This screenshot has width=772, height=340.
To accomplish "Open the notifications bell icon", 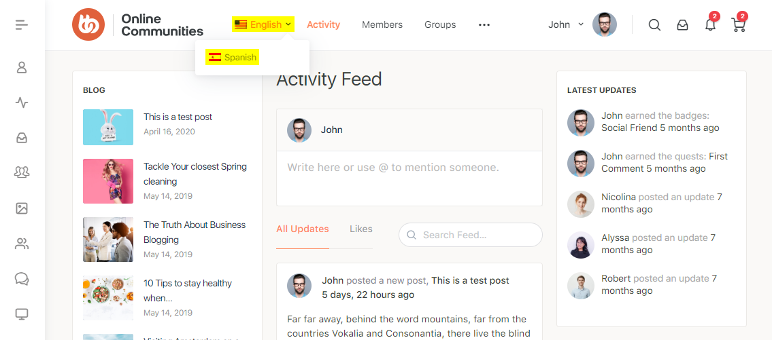I will [710, 25].
